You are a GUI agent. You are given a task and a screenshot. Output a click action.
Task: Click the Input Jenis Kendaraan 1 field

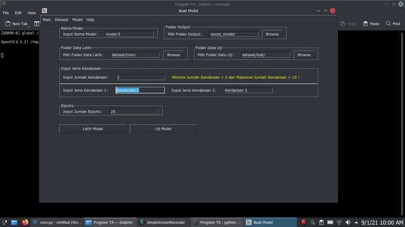(140, 90)
